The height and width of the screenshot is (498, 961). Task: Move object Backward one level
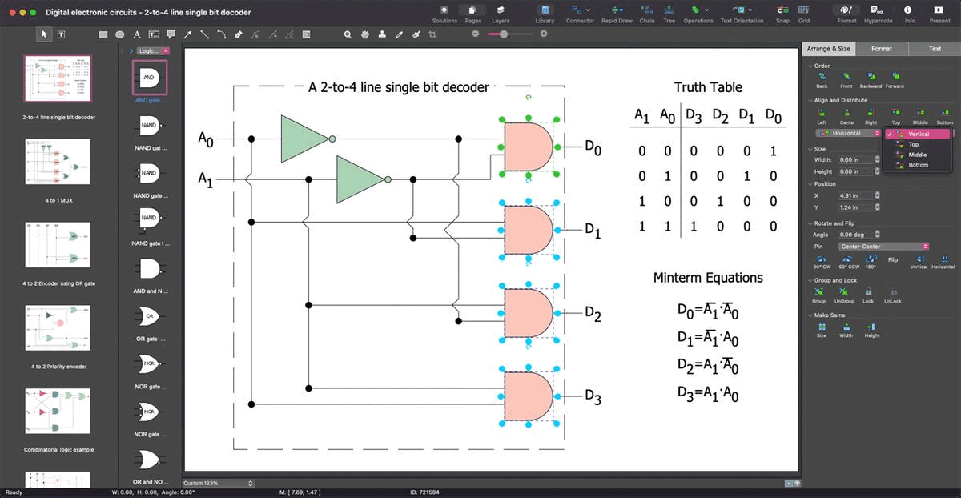870,80
